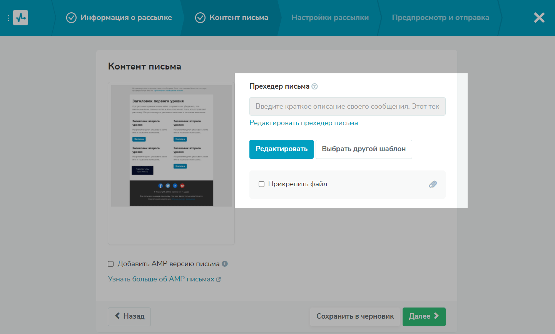Click Выбрать другой шаблон button
The width and height of the screenshot is (555, 334).
(x=364, y=149)
